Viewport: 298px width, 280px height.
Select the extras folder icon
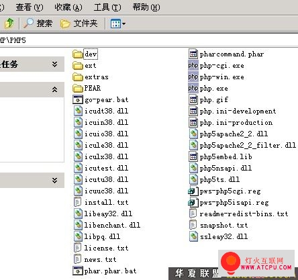[x=78, y=77]
